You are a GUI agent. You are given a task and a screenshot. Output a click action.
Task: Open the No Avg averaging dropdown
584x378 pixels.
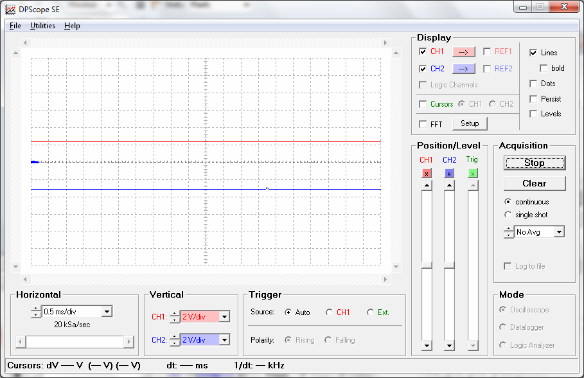559,232
